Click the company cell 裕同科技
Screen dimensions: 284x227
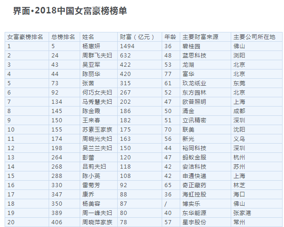(x=194, y=148)
